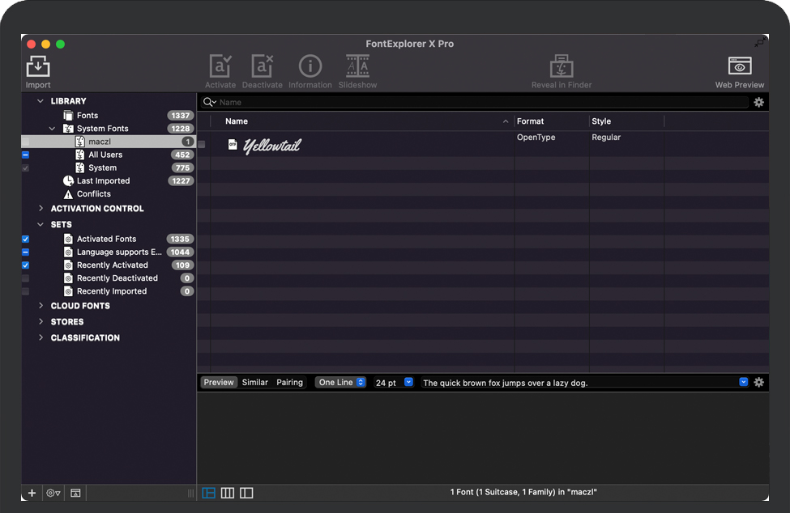Toggle the Recently Deactivated set checkbox
The width and height of the screenshot is (790, 513).
25,278
